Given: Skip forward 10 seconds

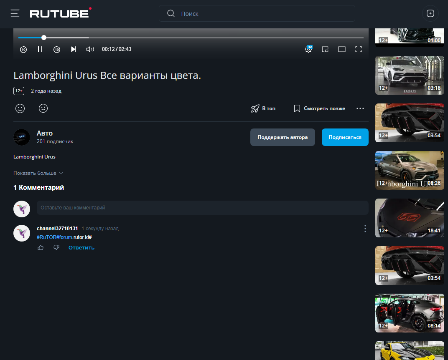Looking at the screenshot, I should (x=57, y=49).
